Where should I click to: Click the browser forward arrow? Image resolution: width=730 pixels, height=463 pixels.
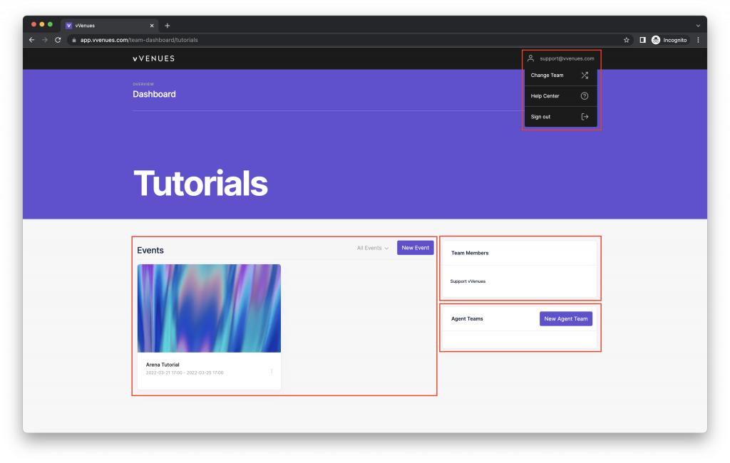point(45,40)
